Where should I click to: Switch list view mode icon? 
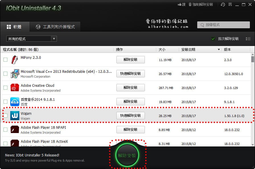(x=248, y=39)
